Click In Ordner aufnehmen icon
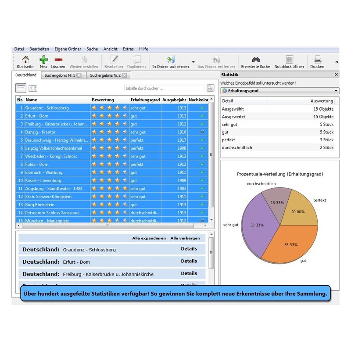Image resolution: width=351 pixels, height=351 pixels. click(x=171, y=60)
